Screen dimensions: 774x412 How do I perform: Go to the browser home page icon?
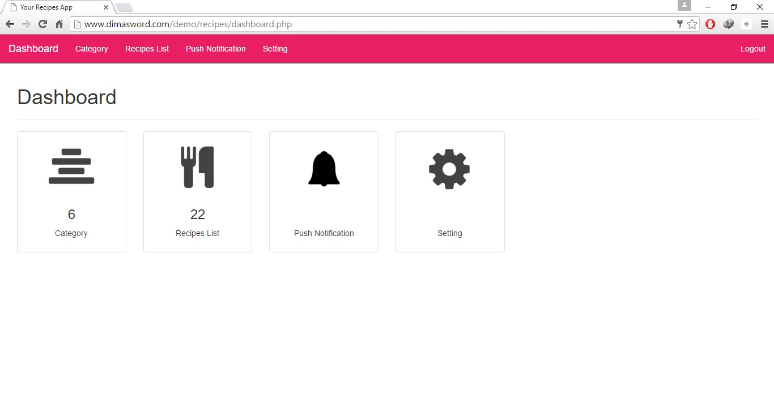(59, 24)
